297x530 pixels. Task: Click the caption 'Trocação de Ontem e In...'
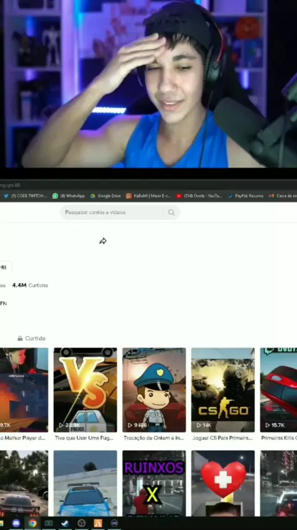click(153, 438)
